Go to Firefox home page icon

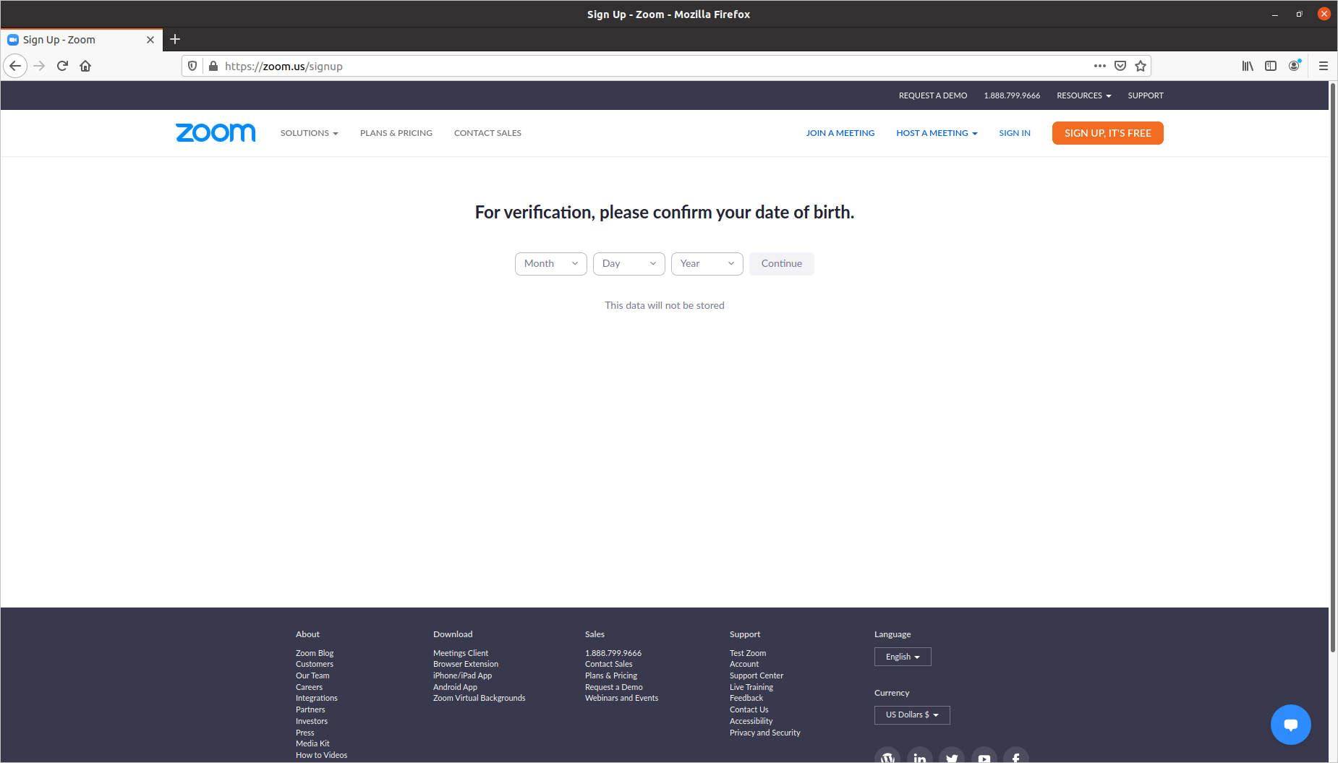[85, 66]
